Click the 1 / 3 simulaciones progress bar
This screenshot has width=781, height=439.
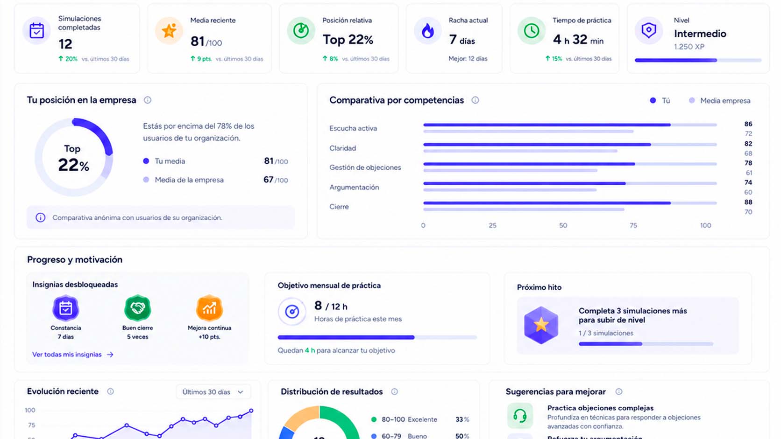[x=646, y=344]
